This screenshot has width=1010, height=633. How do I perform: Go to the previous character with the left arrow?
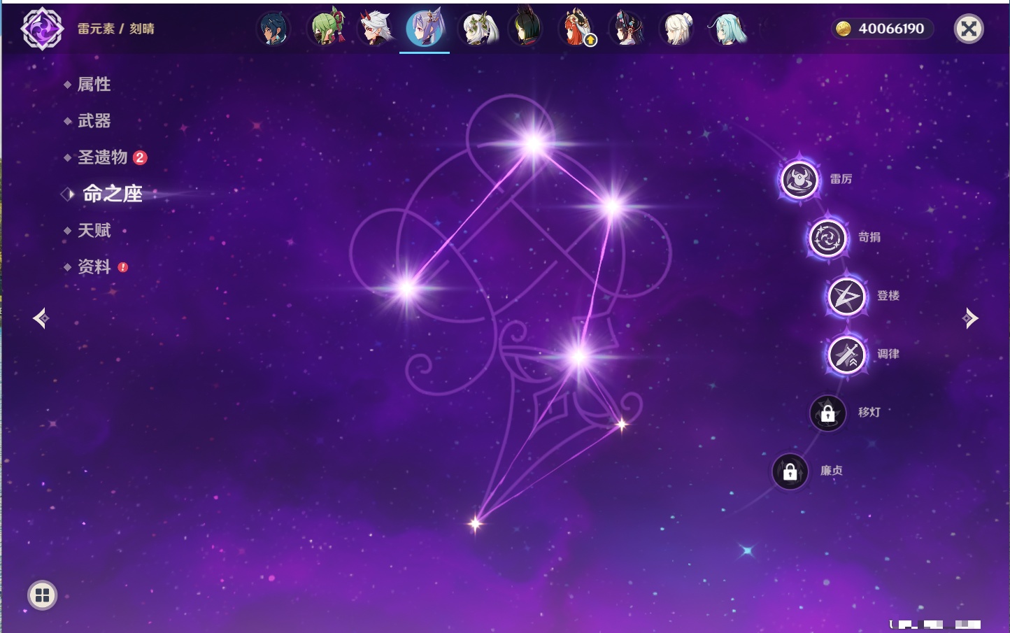pos(41,318)
